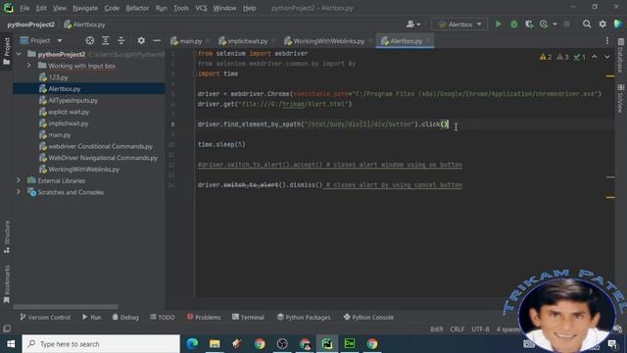Open Structure side panel
This screenshot has height=353, width=627.
tap(7, 237)
